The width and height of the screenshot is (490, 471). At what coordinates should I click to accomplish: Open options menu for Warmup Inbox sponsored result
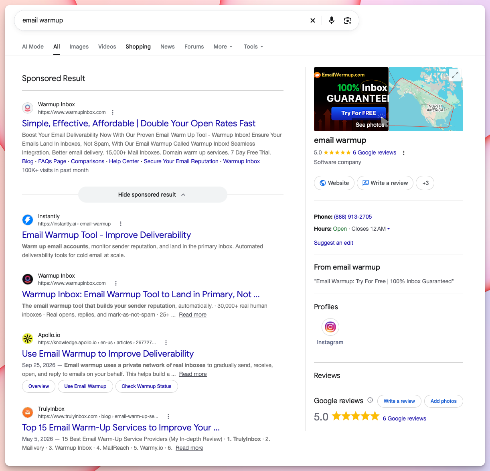(113, 112)
